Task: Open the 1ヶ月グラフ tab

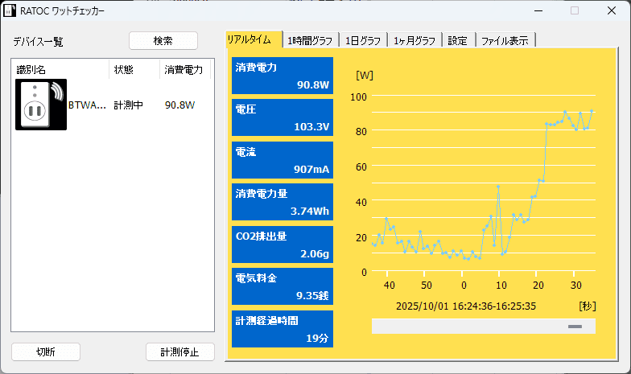Action: pyautogui.click(x=414, y=40)
